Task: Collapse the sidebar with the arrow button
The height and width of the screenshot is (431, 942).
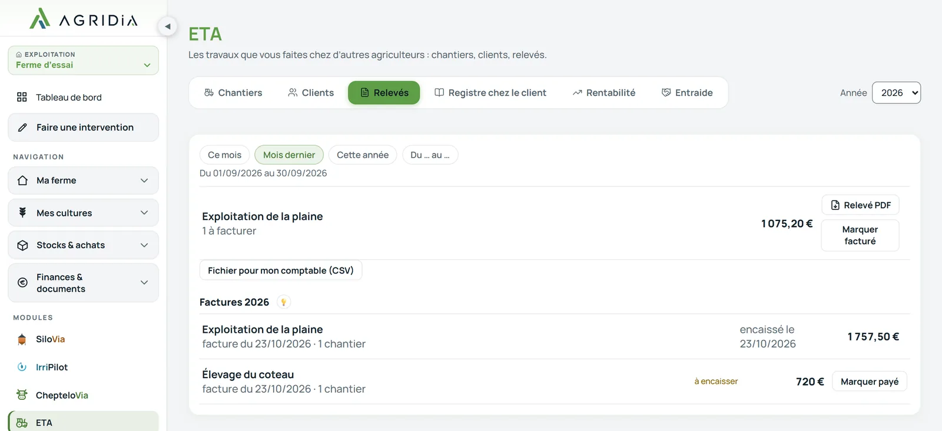Action: (168, 26)
